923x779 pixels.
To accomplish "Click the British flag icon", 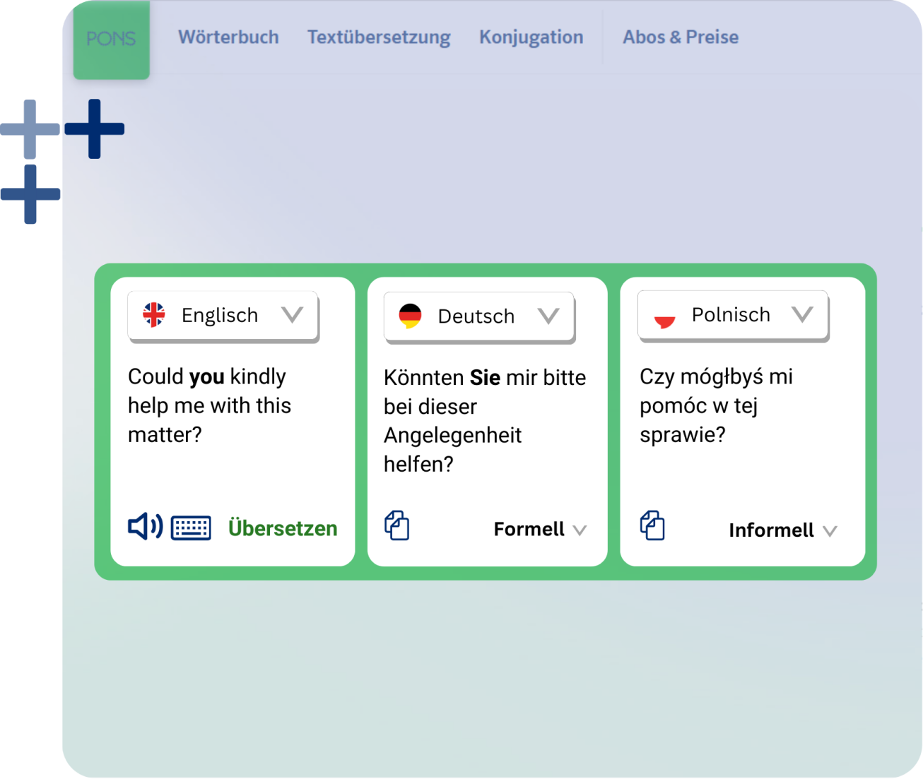I will [x=155, y=315].
